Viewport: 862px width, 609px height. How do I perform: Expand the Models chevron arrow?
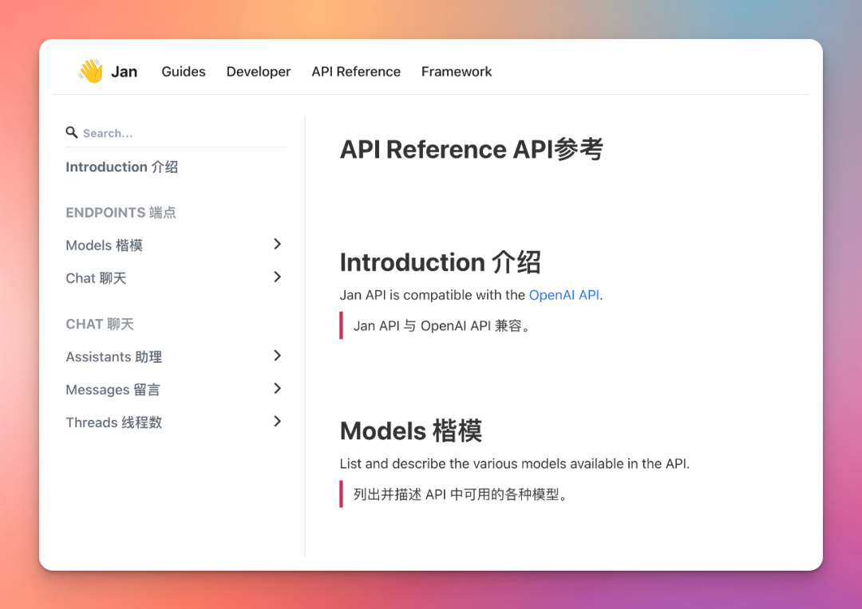pos(277,244)
